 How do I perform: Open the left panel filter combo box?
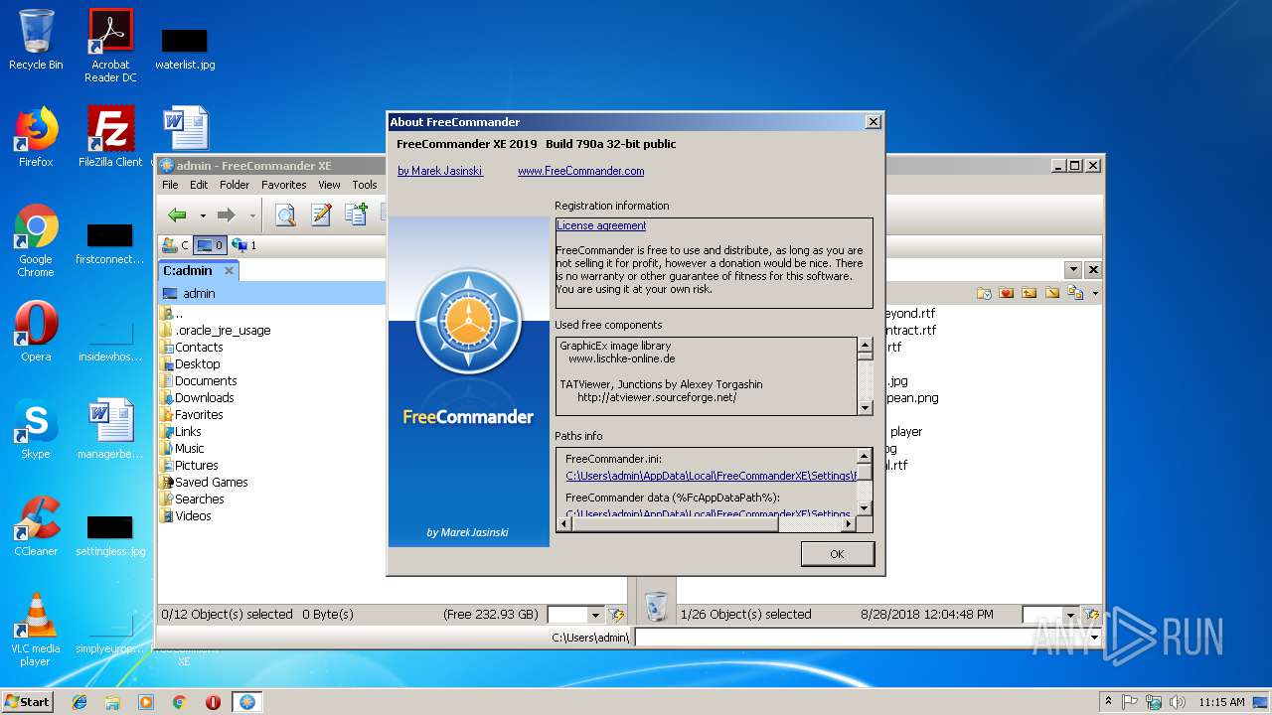(x=575, y=615)
